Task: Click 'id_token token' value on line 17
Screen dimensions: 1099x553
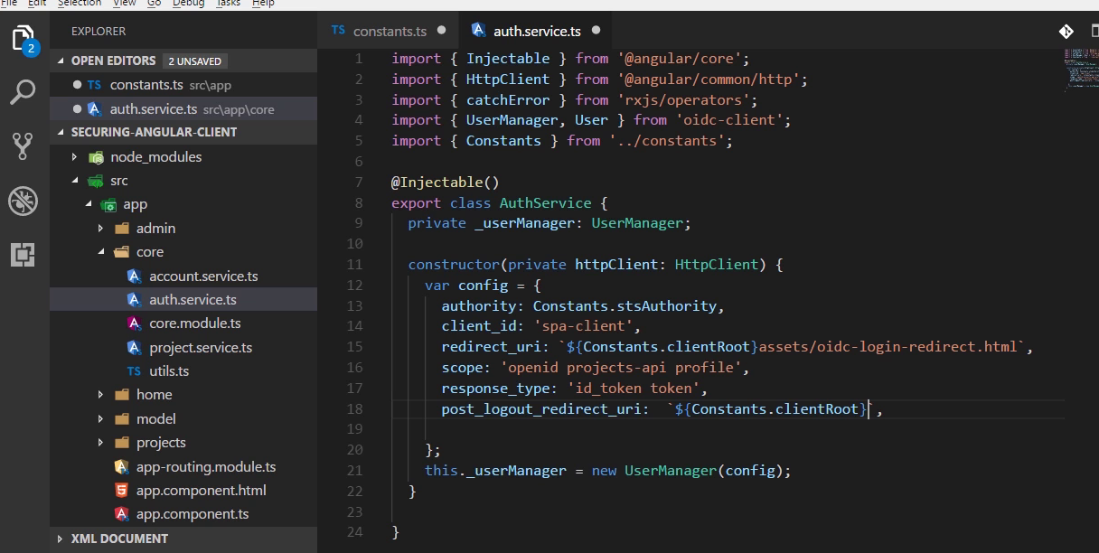Action: pyautogui.click(x=633, y=389)
